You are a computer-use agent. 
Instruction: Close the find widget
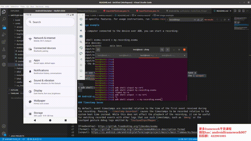(229, 20)
